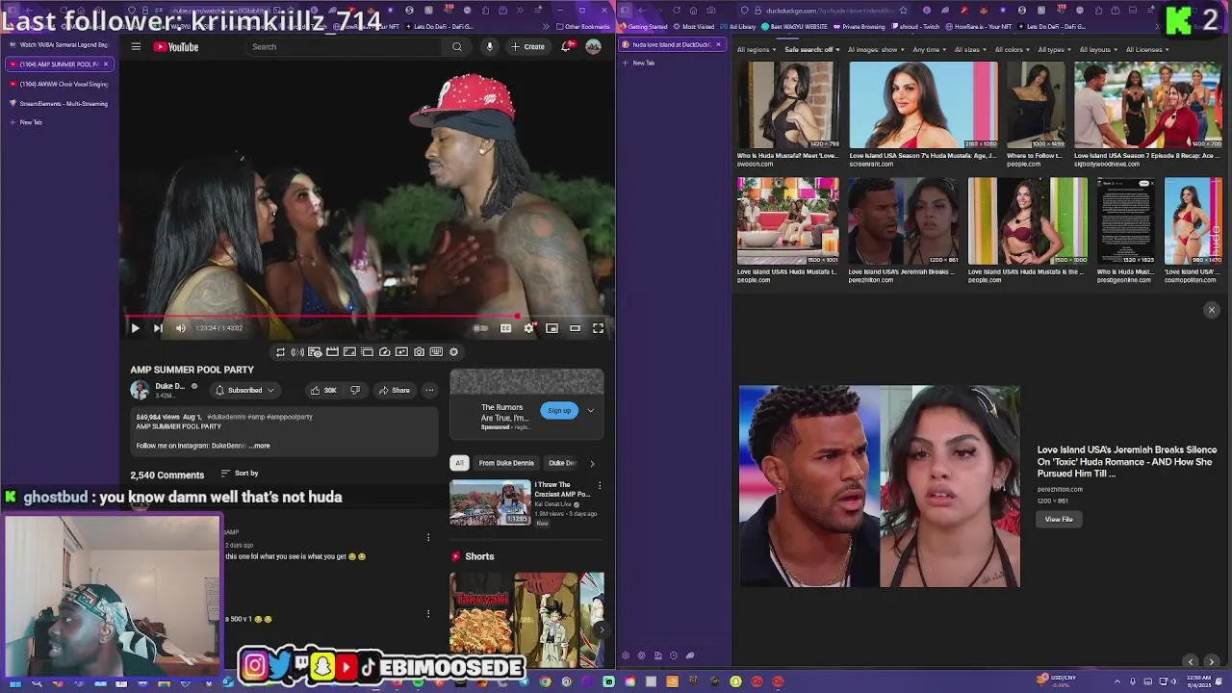Switch to Watch YAIBA Samurai Legend tab
This screenshot has height=693, width=1232.
pos(58,44)
